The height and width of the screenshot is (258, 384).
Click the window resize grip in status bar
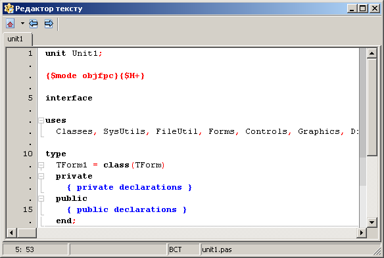[x=377, y=251]
